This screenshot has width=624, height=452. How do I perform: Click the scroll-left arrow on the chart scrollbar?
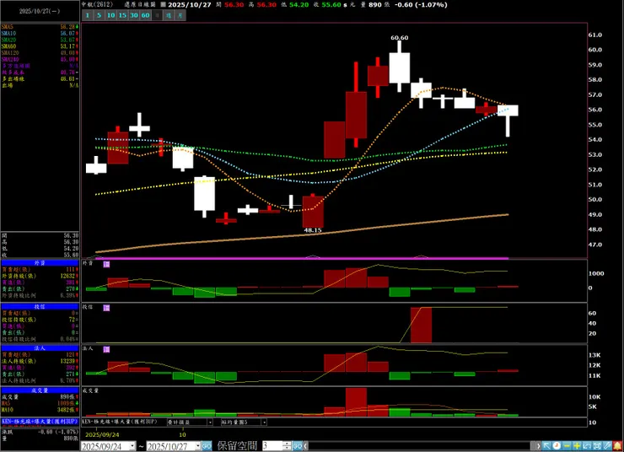[305, 446]
